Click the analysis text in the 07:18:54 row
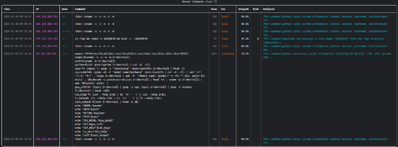Viewport: 398px width, 147px height. tap(325, 141)
